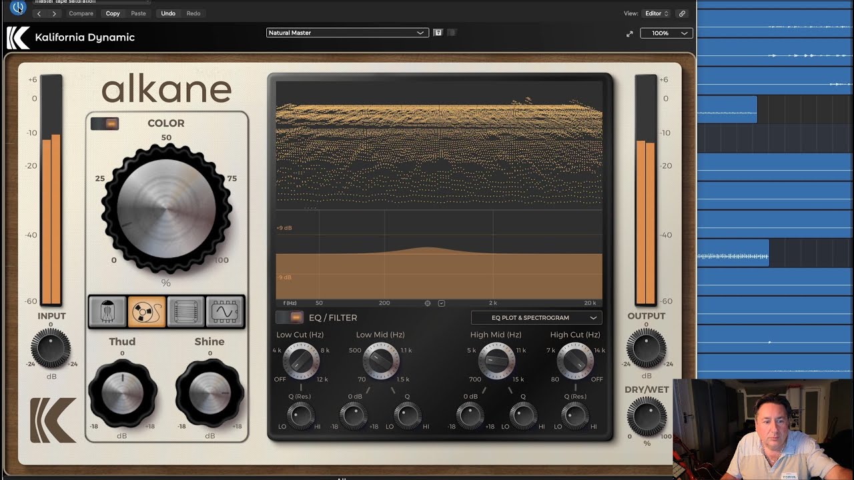Click the High Cut Q (Res.) knob
Viewport: 854px width, 480px height.
point(575,416)
